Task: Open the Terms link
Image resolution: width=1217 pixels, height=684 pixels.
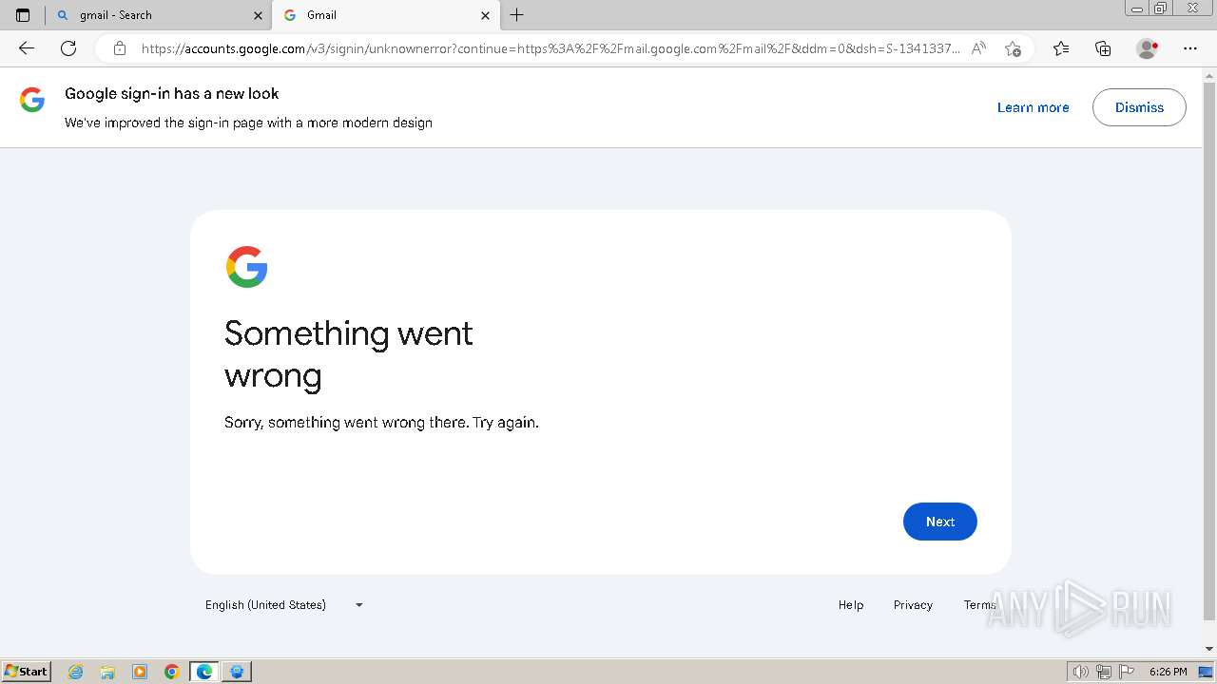Action: (x=979, y=605)
